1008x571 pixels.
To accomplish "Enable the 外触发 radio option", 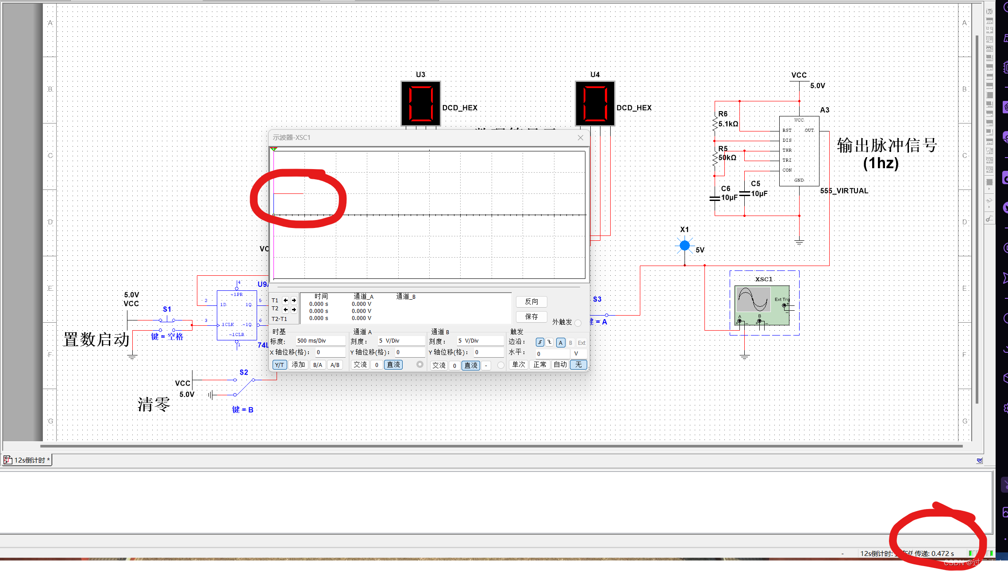I will coord(578,323).
